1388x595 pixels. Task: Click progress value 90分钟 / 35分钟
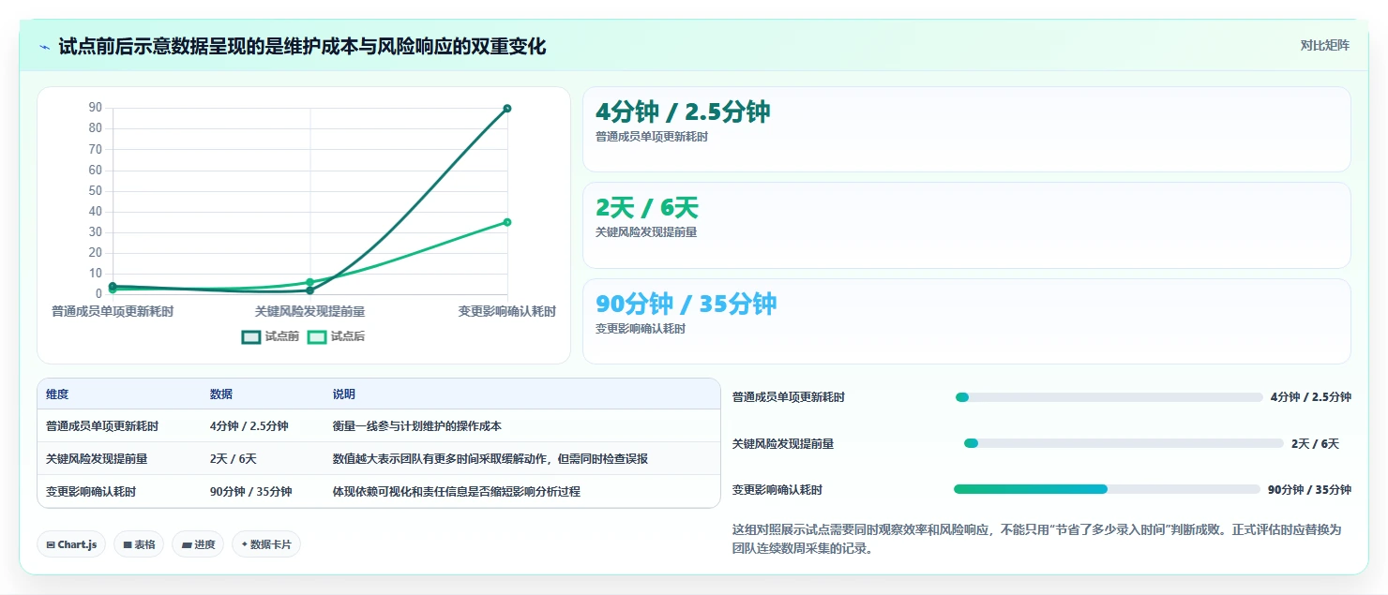coord(1309,489)
